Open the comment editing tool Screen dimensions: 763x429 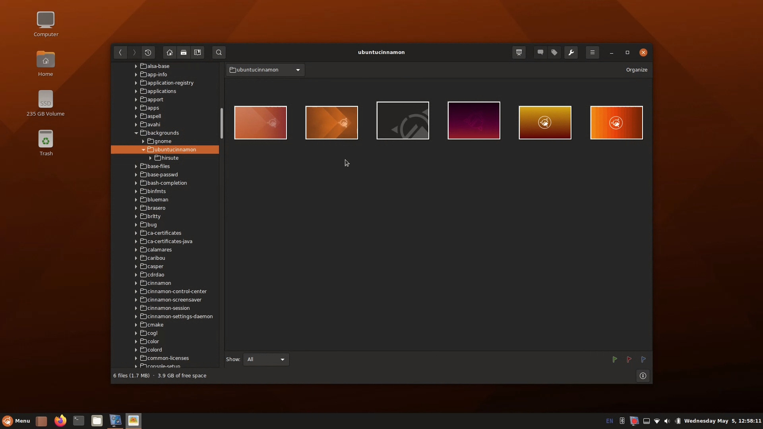(x=540, y=52)
